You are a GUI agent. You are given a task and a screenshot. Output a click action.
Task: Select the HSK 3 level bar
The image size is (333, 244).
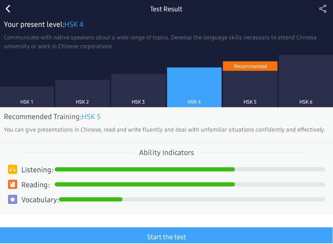138,91
